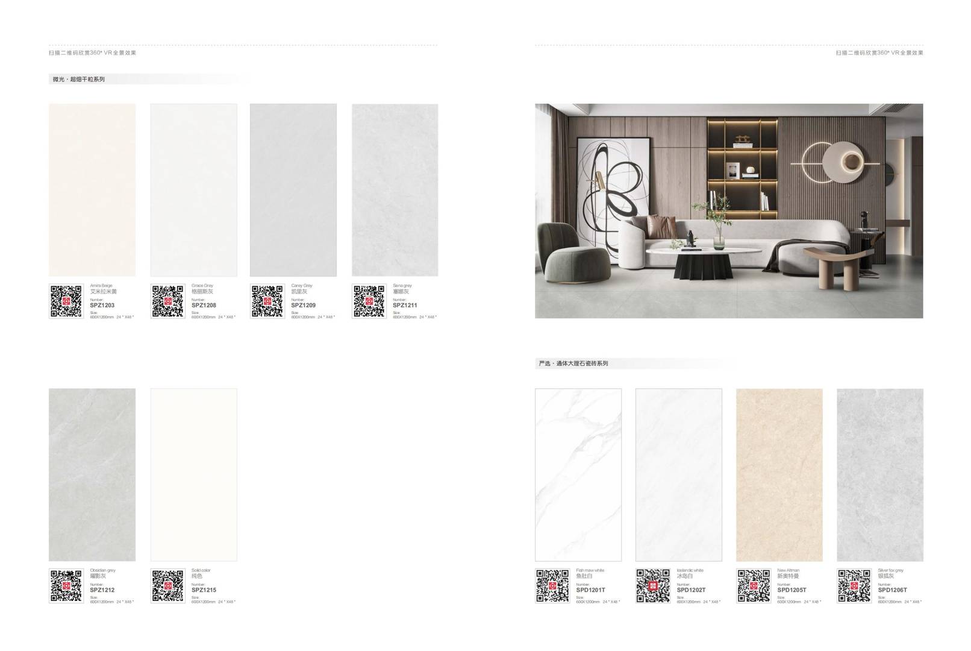Click the QR code beside Grace Grey SPZ1208
971x651 pixels.
(x=167, y=301)
